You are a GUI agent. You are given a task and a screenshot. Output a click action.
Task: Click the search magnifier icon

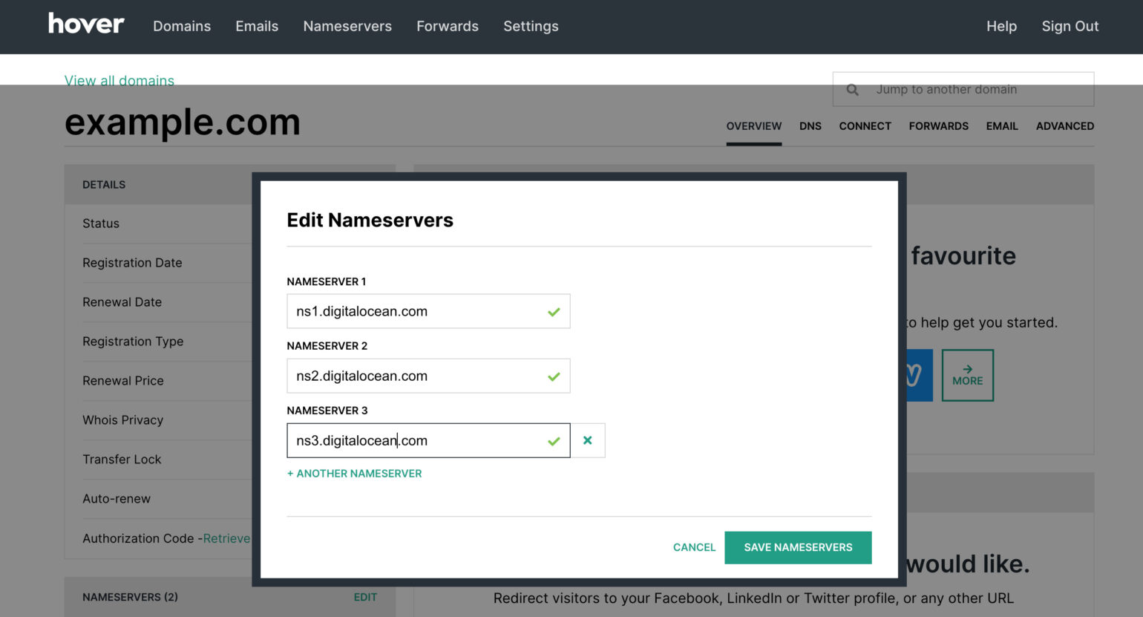853,90
